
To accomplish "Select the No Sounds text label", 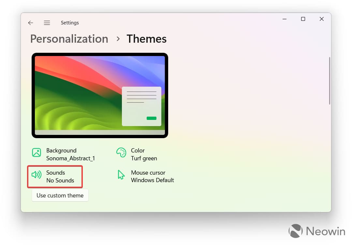I will tap(60, 180).
